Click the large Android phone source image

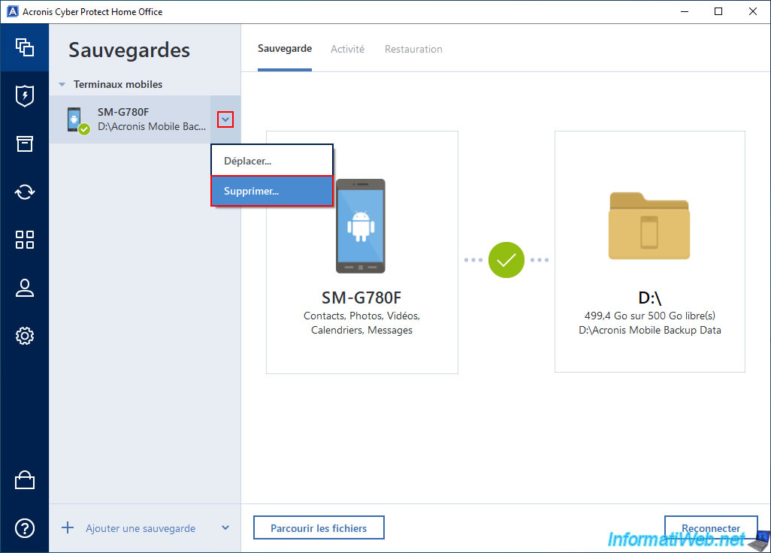click(x=361, y=226)
